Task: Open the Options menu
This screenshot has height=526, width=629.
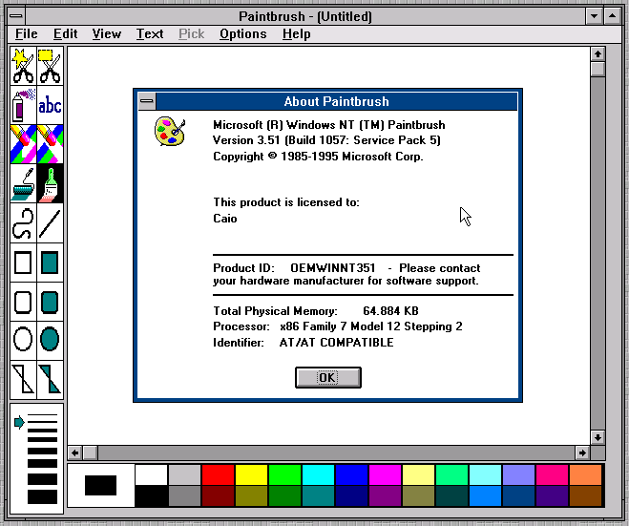Action: coord(243,34)
